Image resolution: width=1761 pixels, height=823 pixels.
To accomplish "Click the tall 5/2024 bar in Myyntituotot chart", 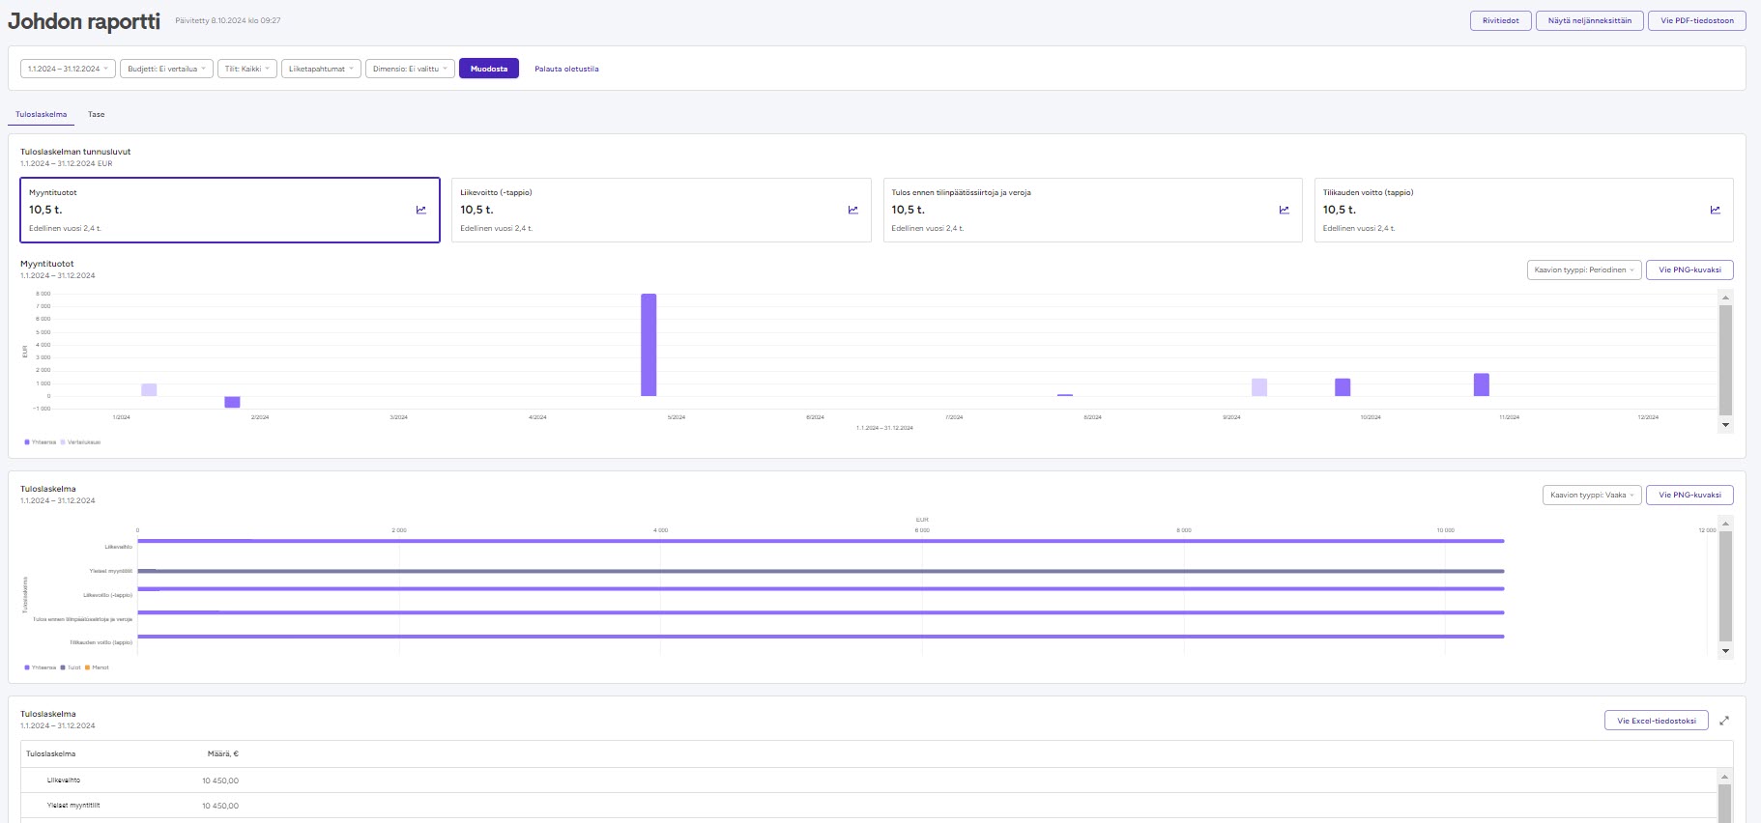I will pos(649,345).
